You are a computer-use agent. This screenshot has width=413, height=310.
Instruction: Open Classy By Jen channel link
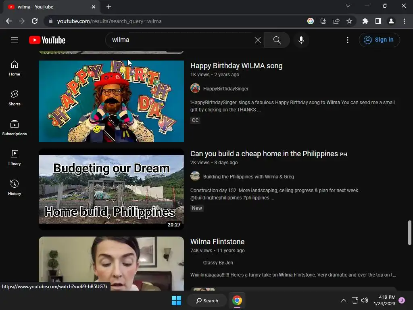coord(218,262)
